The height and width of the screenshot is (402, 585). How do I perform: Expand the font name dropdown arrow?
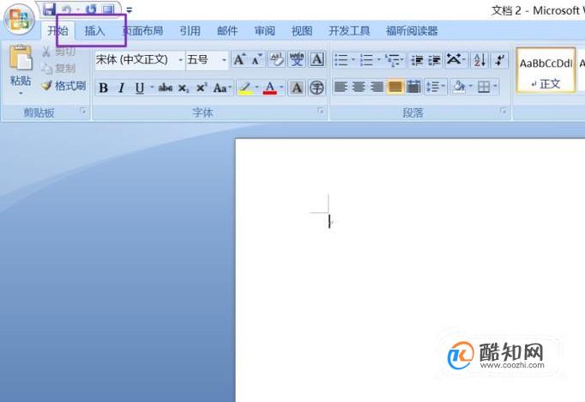[x=181, y=60]
